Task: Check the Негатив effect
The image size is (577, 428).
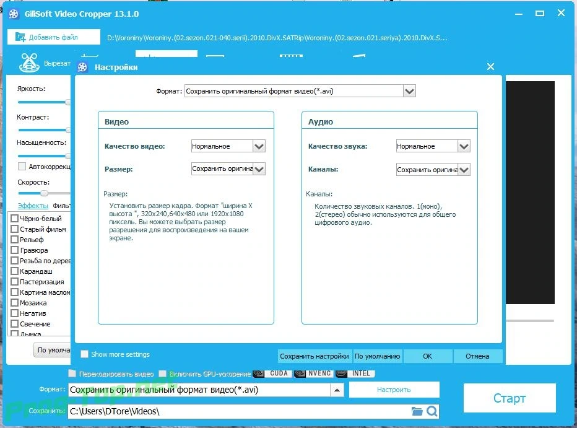Action: pos(15,313)
